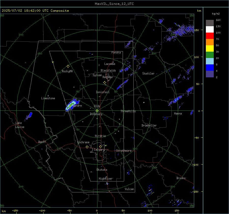The width and height of the screenshot is (229, 214).
Task: Click the HighRiver town label
Action: [106, 179]
